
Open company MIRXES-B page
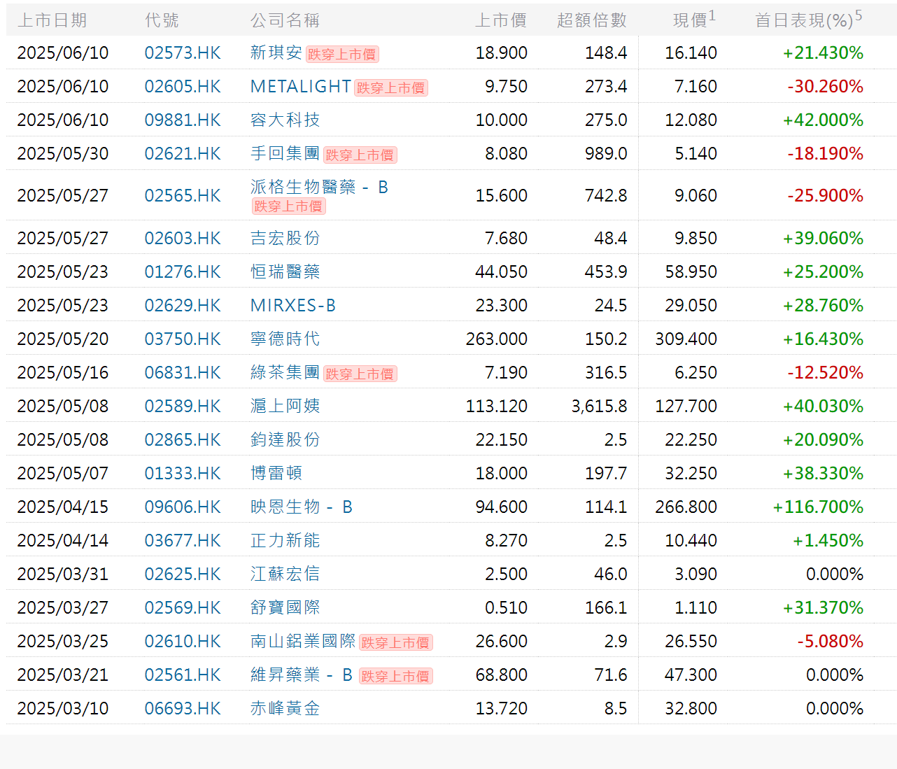point(293,306)
